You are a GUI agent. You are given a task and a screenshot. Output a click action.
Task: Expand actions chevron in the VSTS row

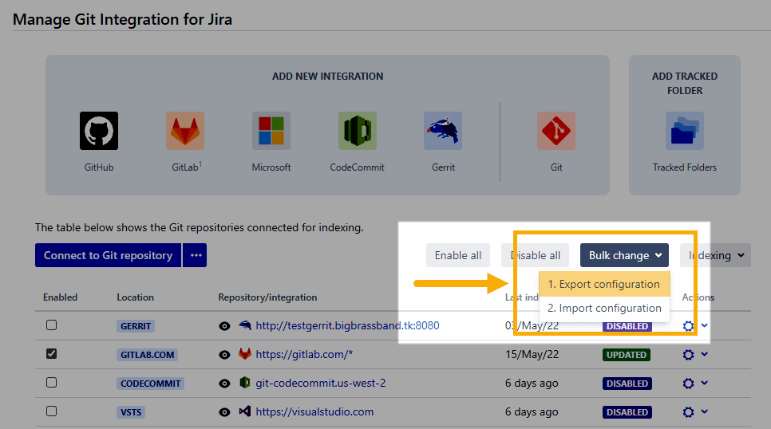coord(705,411)
